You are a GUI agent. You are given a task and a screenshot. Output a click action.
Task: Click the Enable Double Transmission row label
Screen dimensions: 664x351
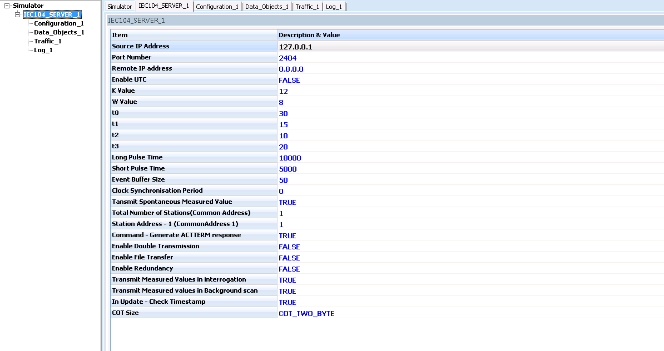coord(155,245)
